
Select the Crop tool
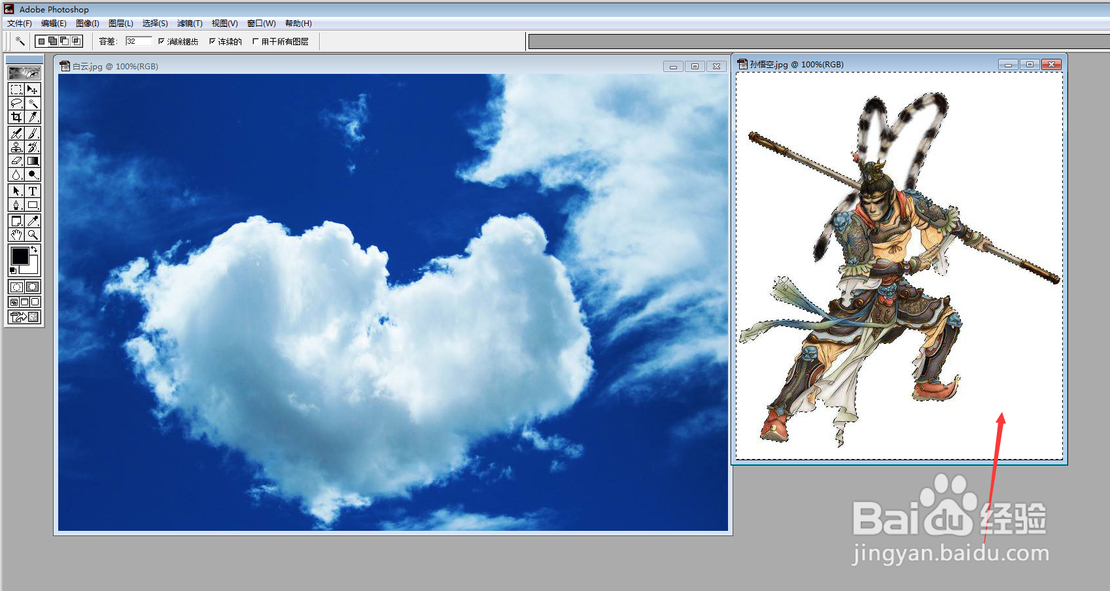click(16, 117)
